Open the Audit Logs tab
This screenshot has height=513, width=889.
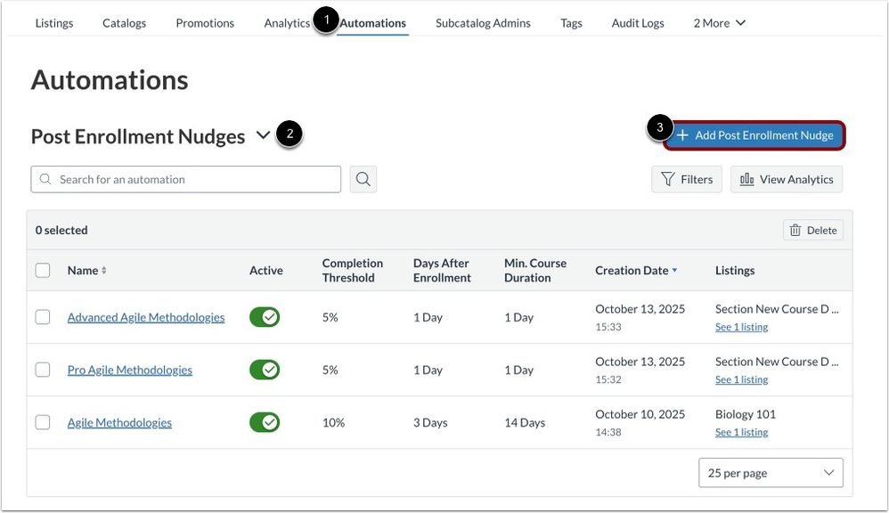point(637,22)
